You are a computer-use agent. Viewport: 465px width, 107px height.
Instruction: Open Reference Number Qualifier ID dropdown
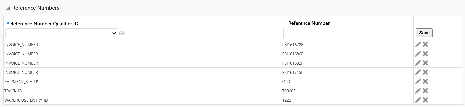coord(61,33)
